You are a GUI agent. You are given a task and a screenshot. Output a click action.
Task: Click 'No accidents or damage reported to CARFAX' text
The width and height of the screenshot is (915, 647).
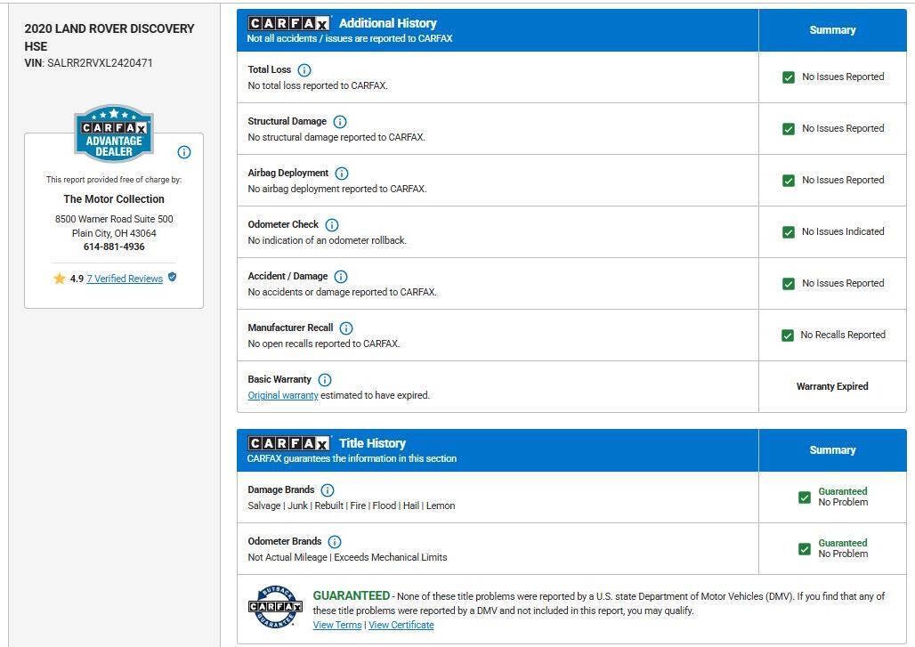click(x=342, y=292)
